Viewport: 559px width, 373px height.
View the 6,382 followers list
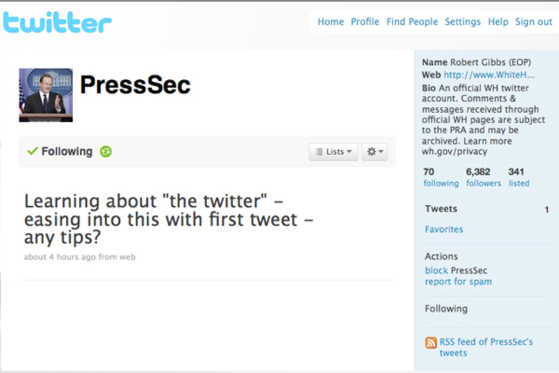[484, 183]
